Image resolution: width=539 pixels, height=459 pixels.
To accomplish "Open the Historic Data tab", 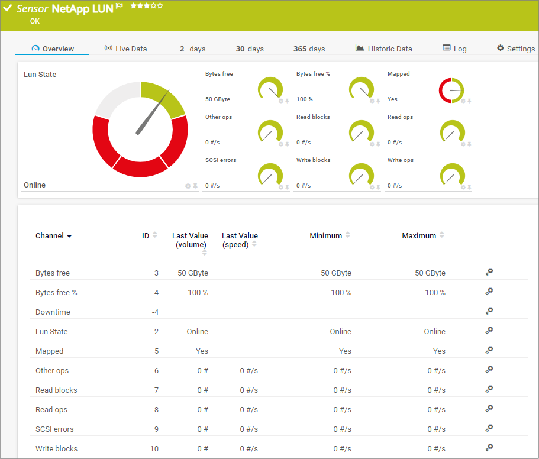I will [x=383, y=49].
